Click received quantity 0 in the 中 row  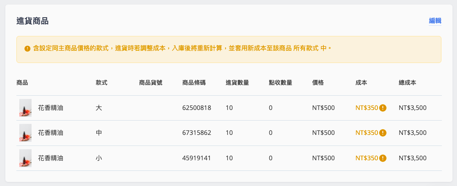[x=271, y=133]
